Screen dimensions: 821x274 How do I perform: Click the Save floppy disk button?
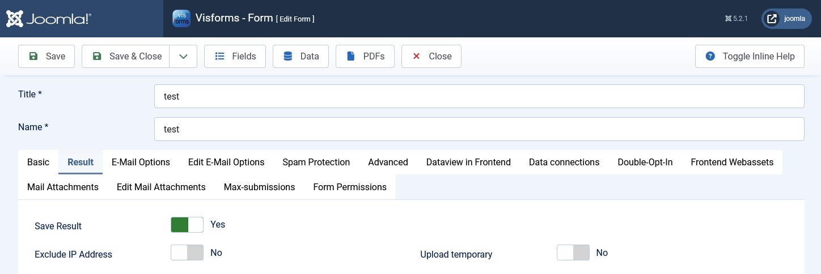pos(46,56)
